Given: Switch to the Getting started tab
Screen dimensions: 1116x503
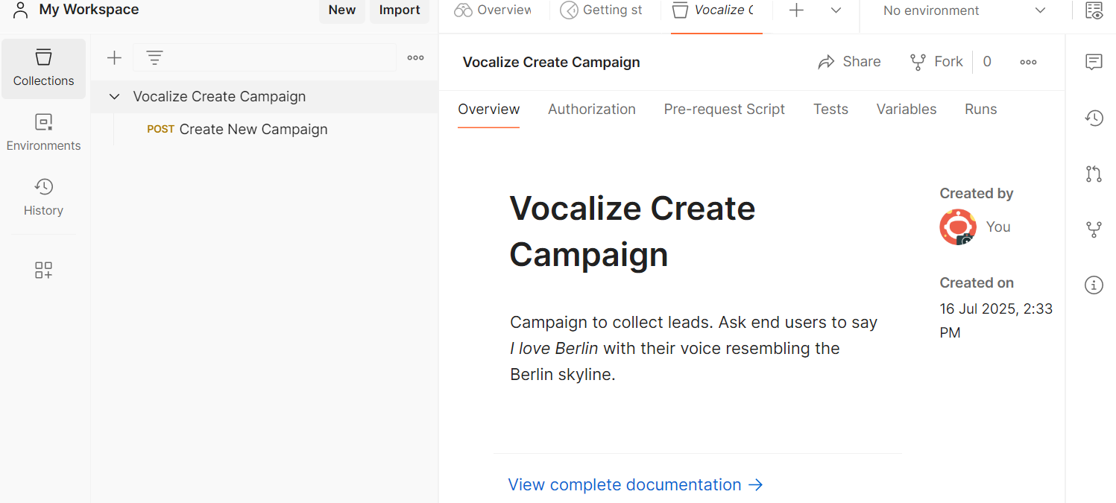Looking at the screenshot, I should [x=601, y=10].
